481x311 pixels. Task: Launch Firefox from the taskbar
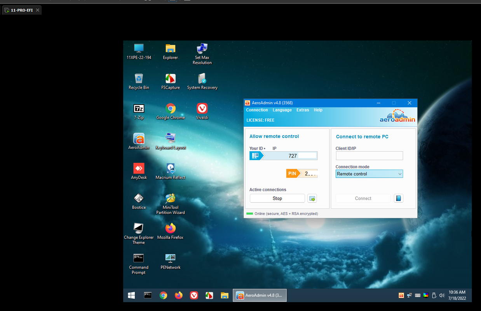point(178,295)
